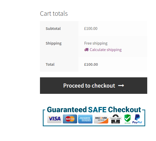Click the PayPal logo

[x=137, y=119]
